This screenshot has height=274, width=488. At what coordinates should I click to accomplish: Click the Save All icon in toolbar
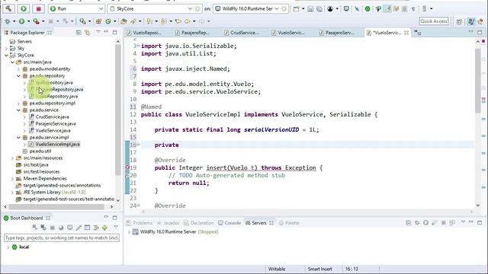coord(319,9)
